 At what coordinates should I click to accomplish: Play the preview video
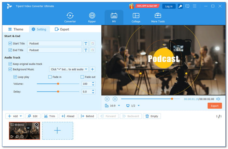[x=107, y=99]
